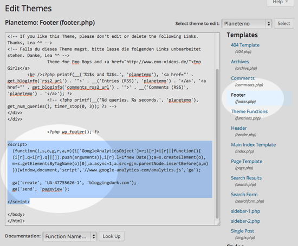
Task: Click the '</body>' line in editor
Action: (x=16, y=215)
